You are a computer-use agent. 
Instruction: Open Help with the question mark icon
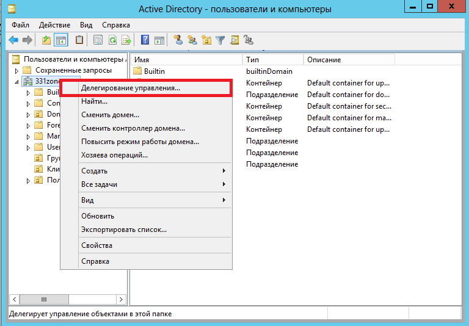pyautogui.click(x=145, y=40)
